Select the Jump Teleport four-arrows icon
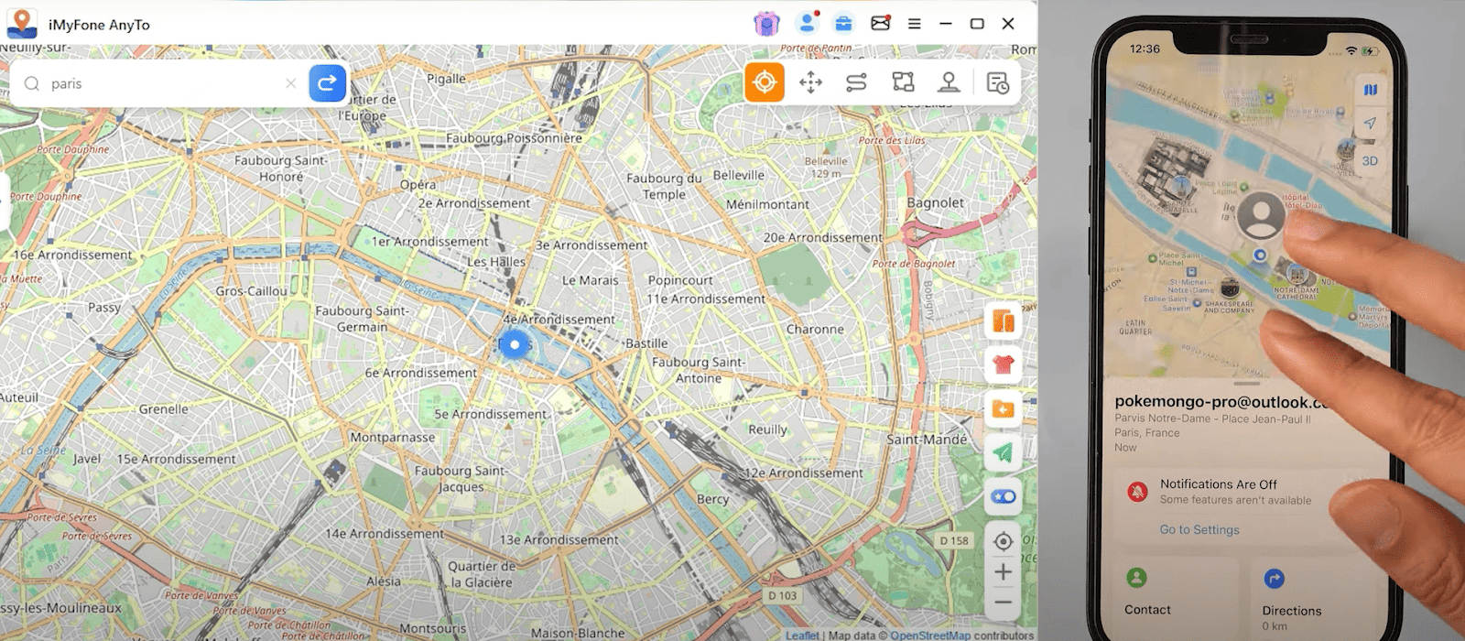 pyautogui.click(x=810, y=82)
